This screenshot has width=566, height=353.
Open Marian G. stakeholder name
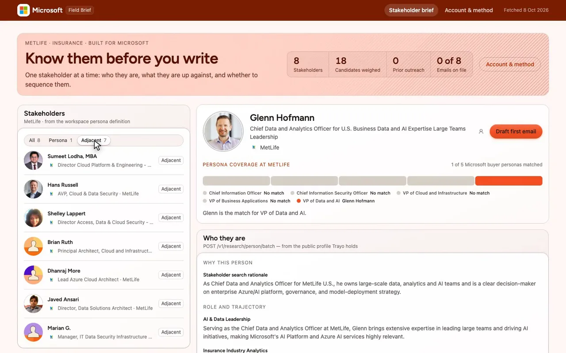click(59, 328)
